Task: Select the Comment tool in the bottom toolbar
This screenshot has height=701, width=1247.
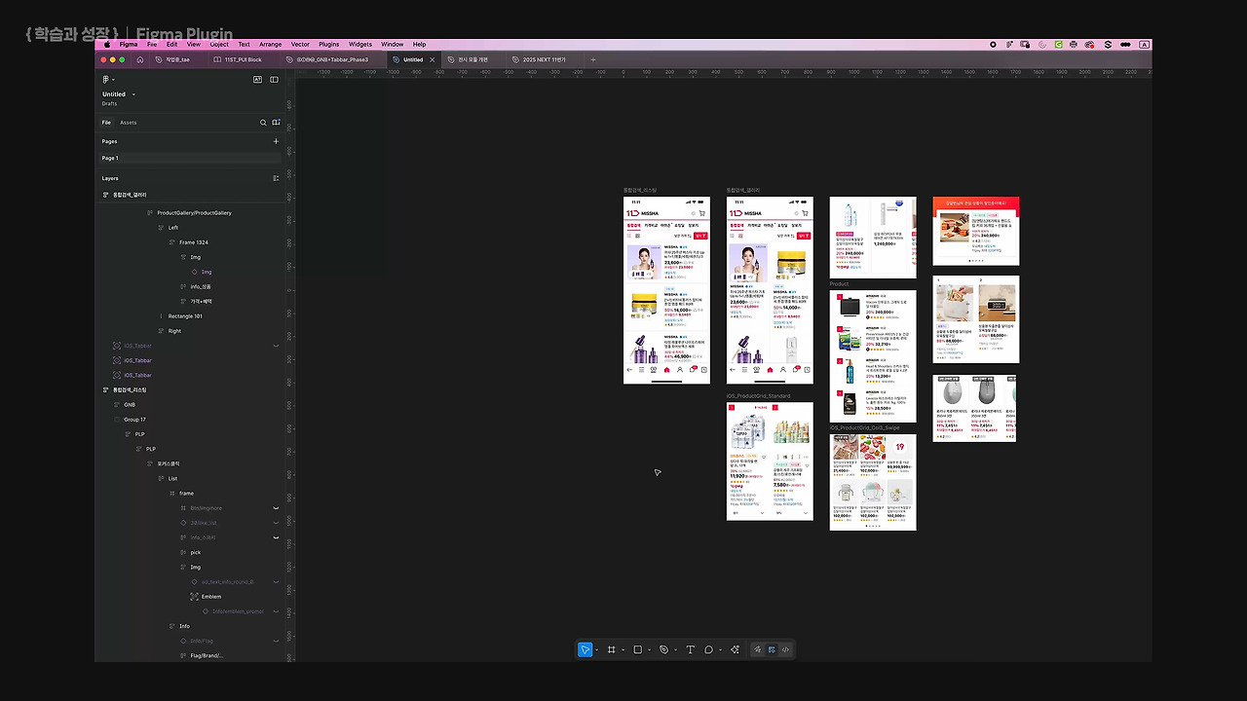Action: tap(708, 649)
